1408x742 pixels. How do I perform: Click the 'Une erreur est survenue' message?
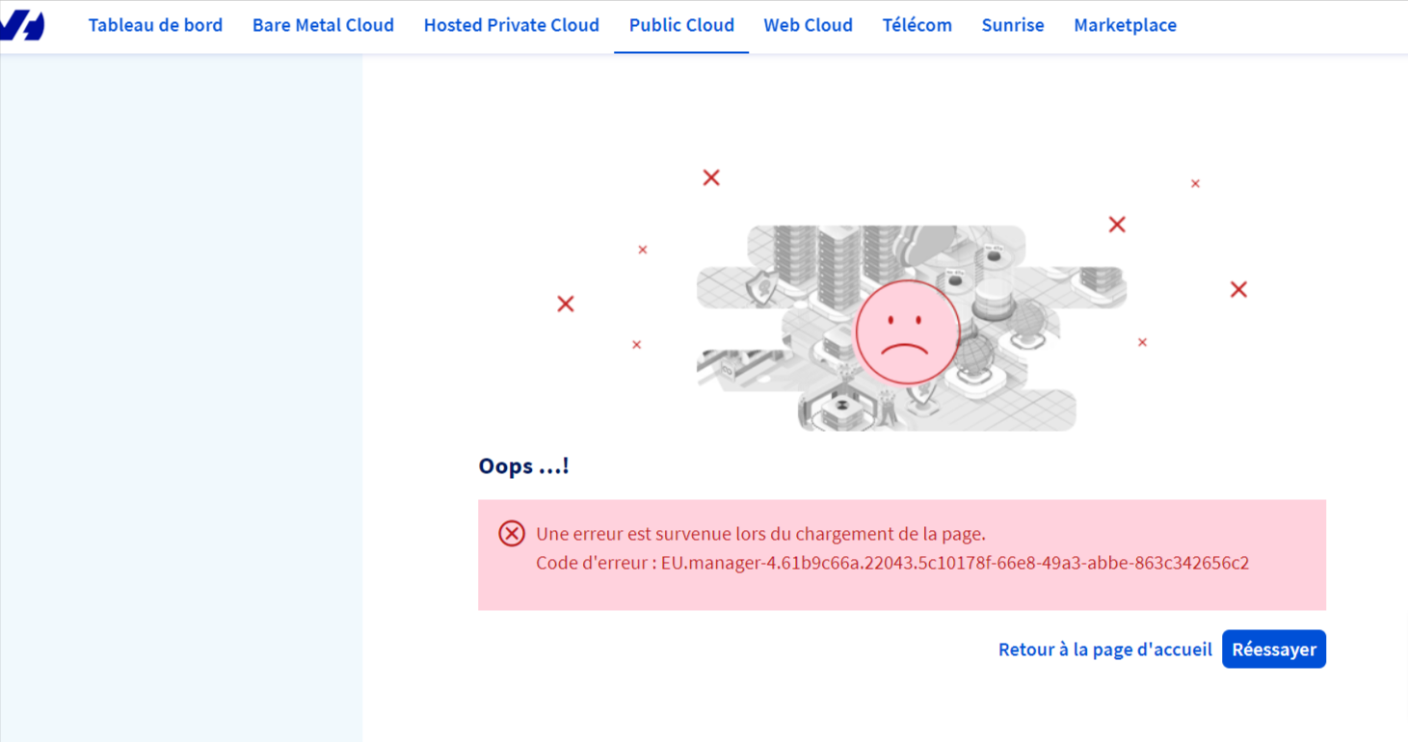pos(760,534)
